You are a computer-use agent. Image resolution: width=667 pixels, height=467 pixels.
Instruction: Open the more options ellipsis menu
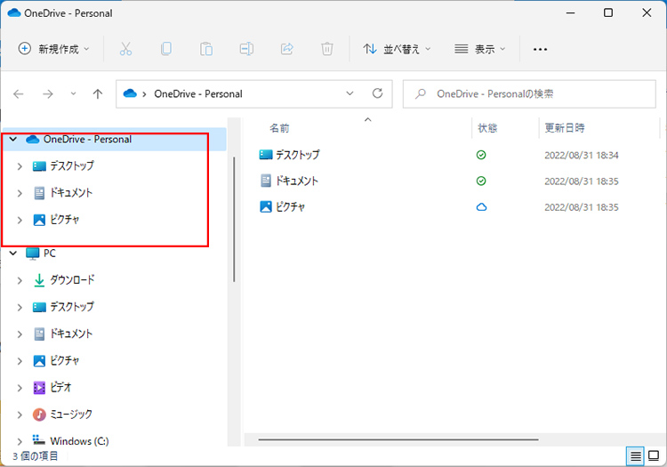coord(540,49)
